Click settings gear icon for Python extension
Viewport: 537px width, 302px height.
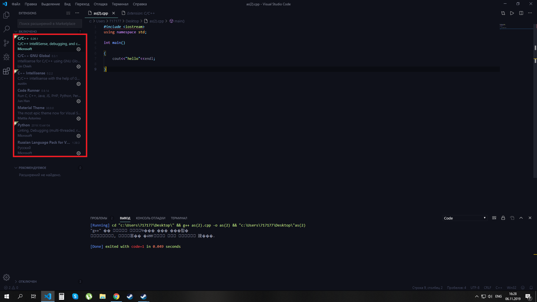tap(79, 136)
